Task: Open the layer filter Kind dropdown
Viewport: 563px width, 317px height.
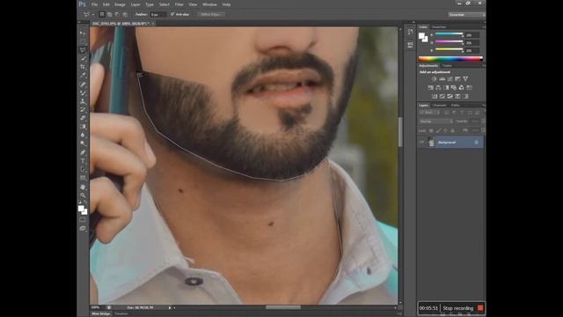Action: pyautogui.click(x=428, y=113)
